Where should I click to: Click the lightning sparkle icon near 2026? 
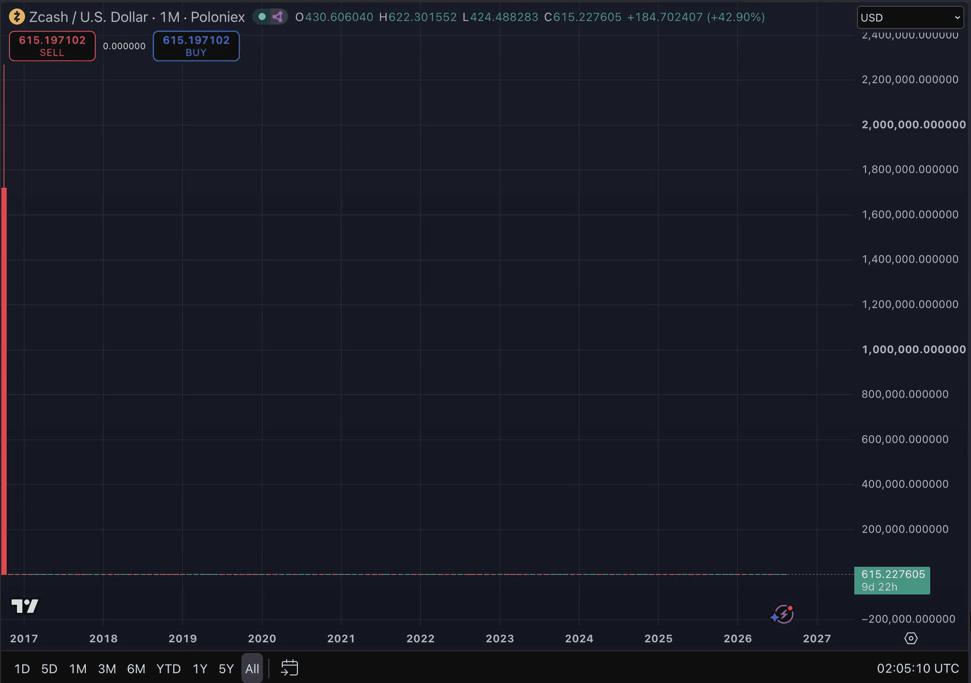782,614
